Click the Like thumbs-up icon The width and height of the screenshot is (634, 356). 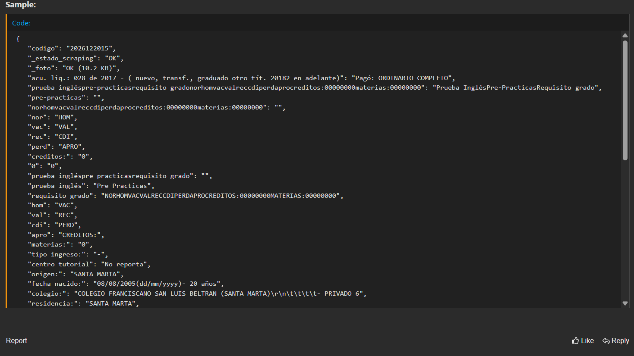575,340
